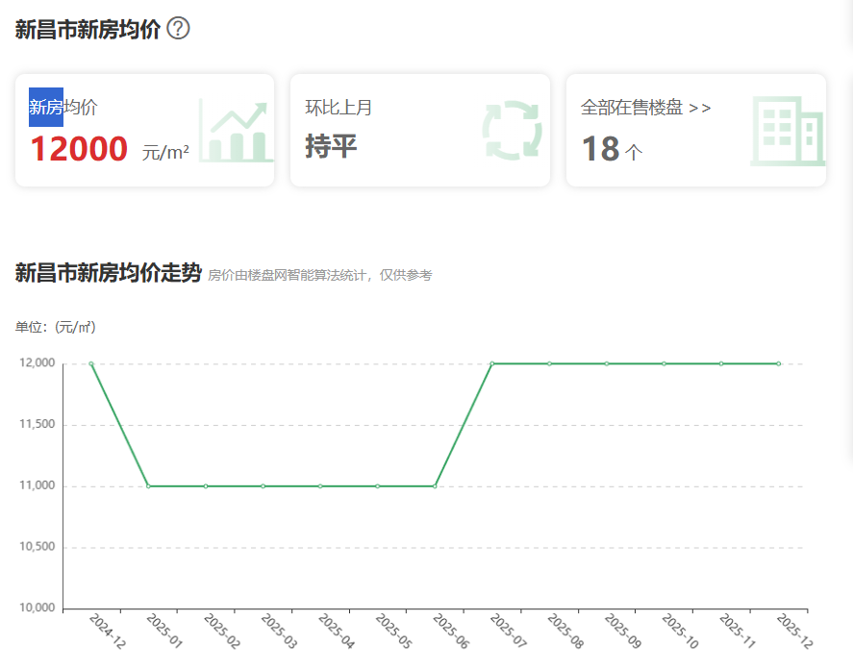Select the lowest 2025-01 data point

tap(146, 486)
